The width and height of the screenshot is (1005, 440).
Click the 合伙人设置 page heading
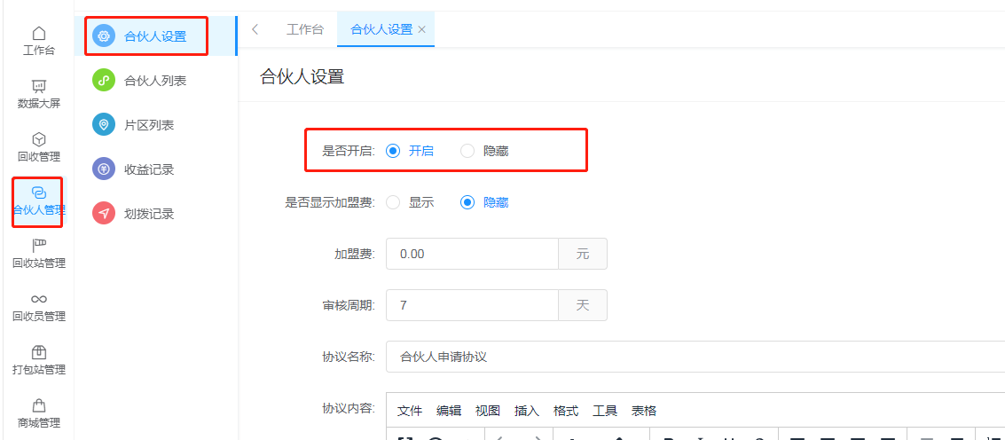[x=302, y=77]
